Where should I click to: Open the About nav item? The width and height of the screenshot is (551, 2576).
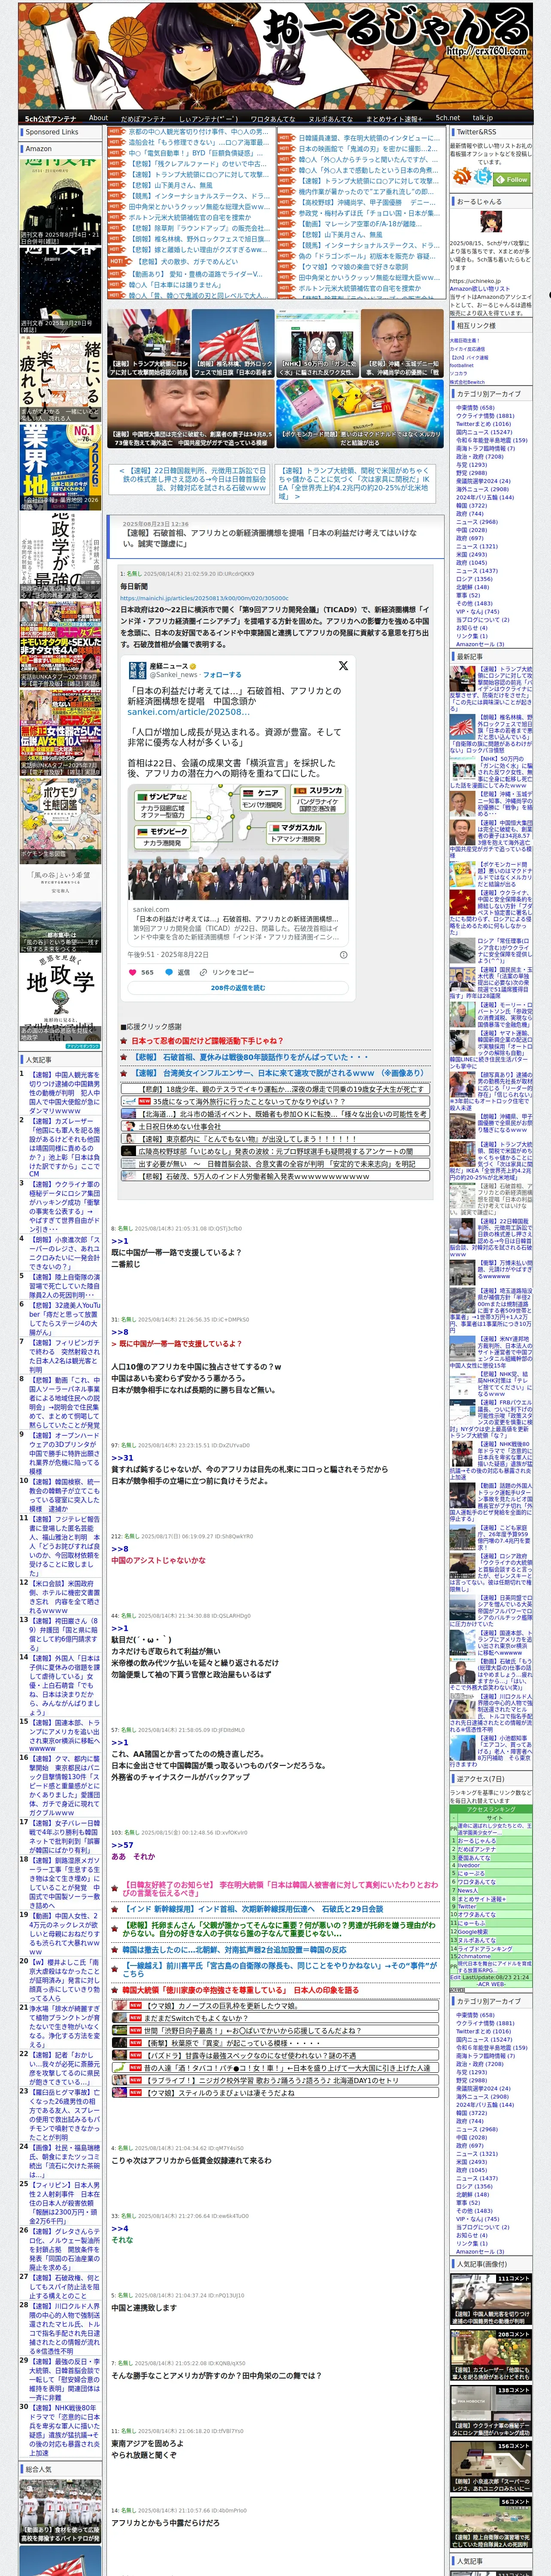point(98,117)
